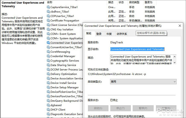Screen dimensions: 186x118
Task: Select the Cryptographic Services row name
Action: coord(65,61)
